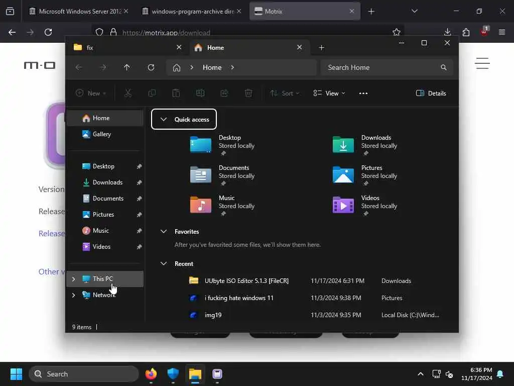
Task: Click the search magnifier in Search Home box
Action: click(444, 68)
